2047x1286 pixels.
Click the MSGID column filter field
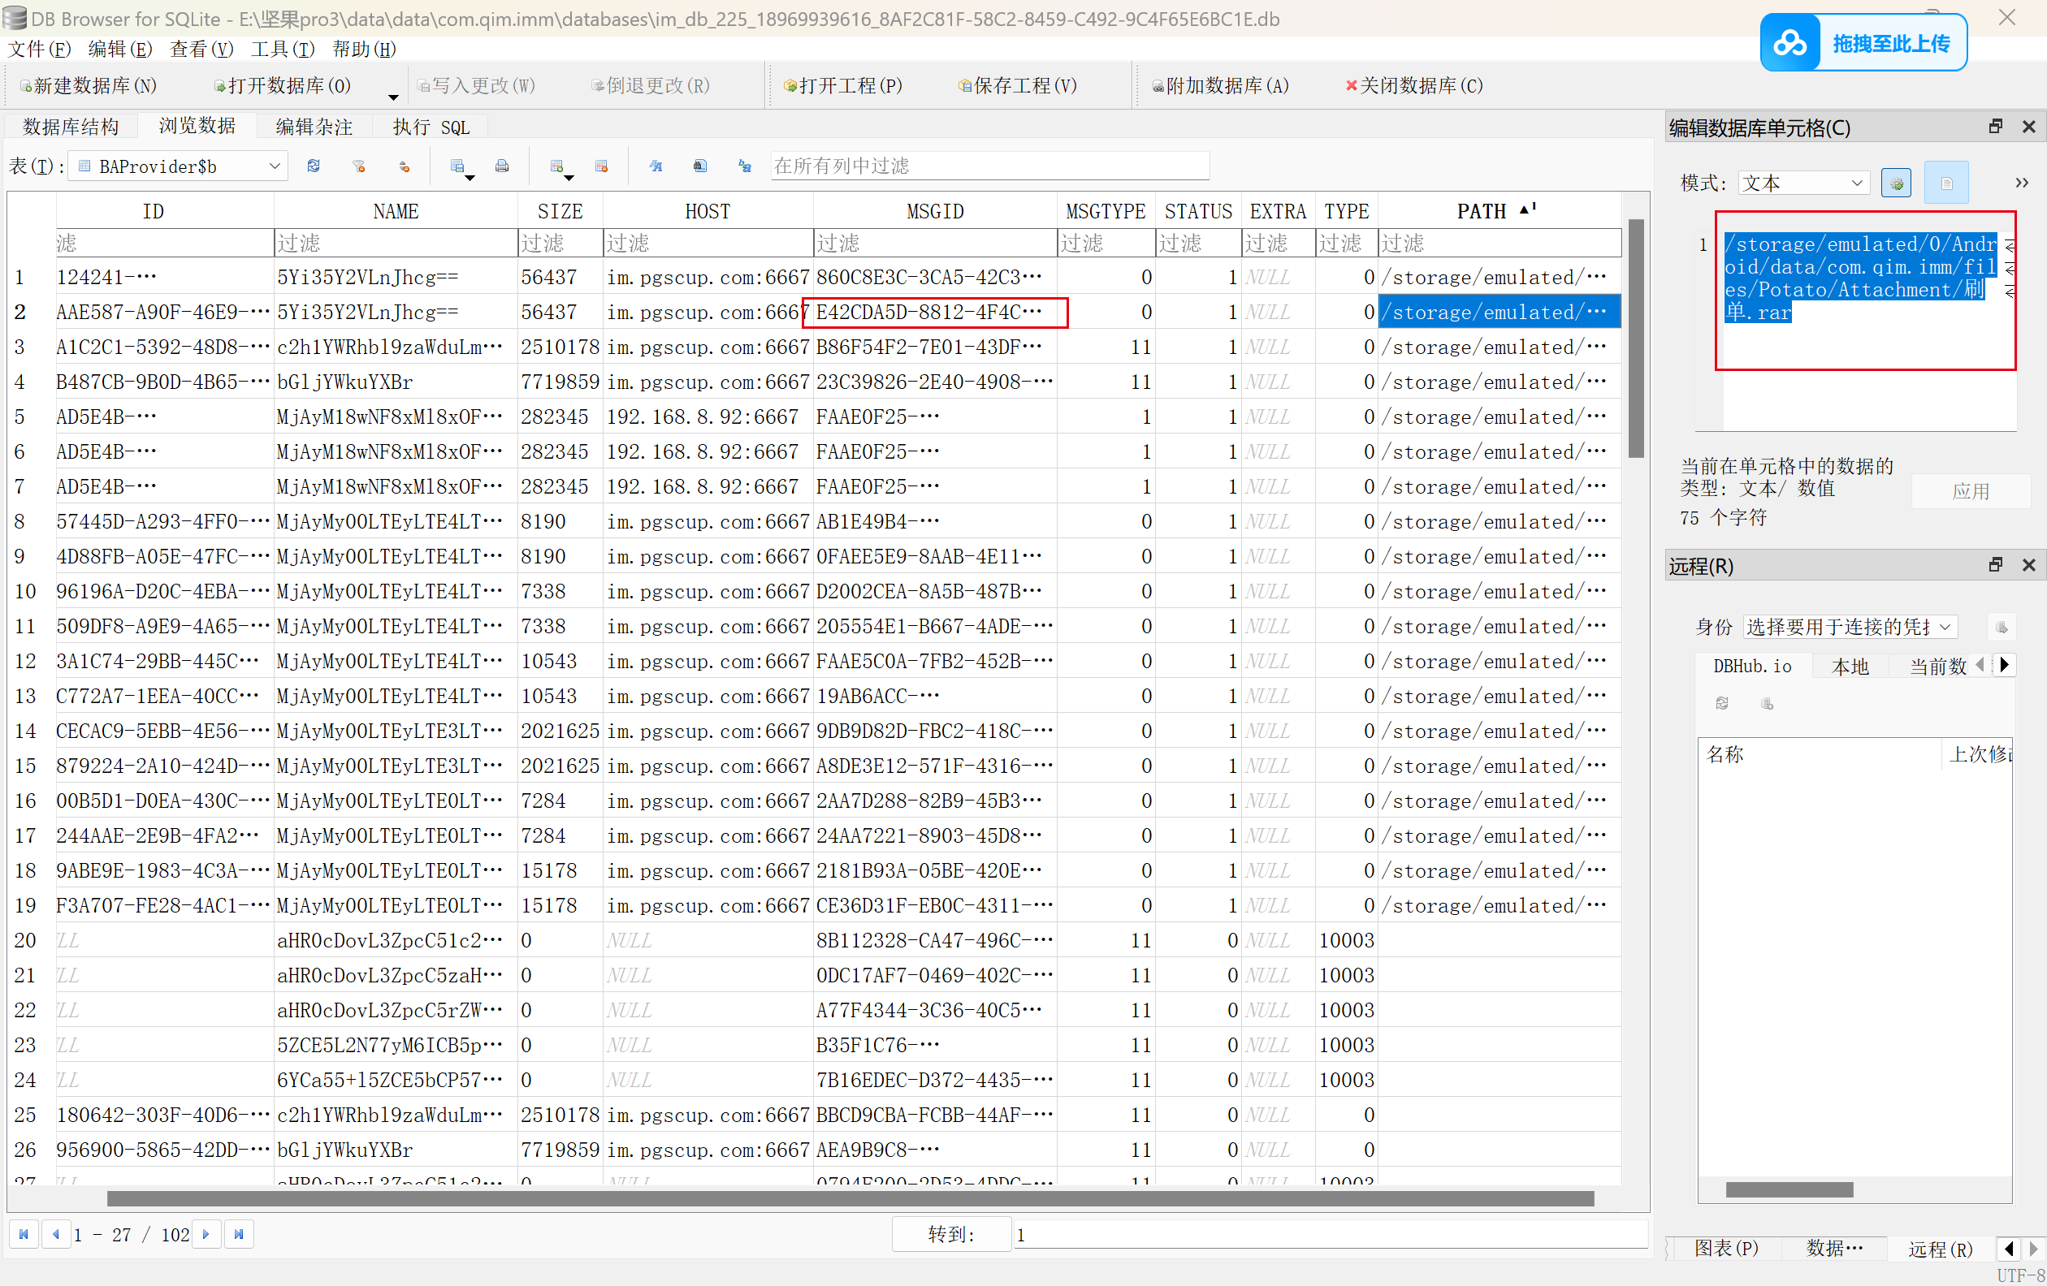(x=934, y=243)
